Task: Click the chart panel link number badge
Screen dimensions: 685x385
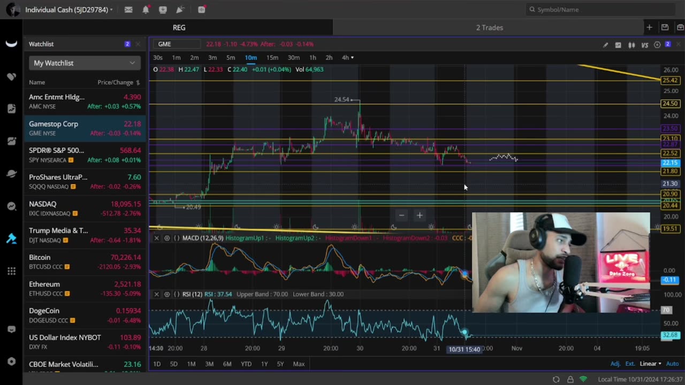Action: coord(668,44)
